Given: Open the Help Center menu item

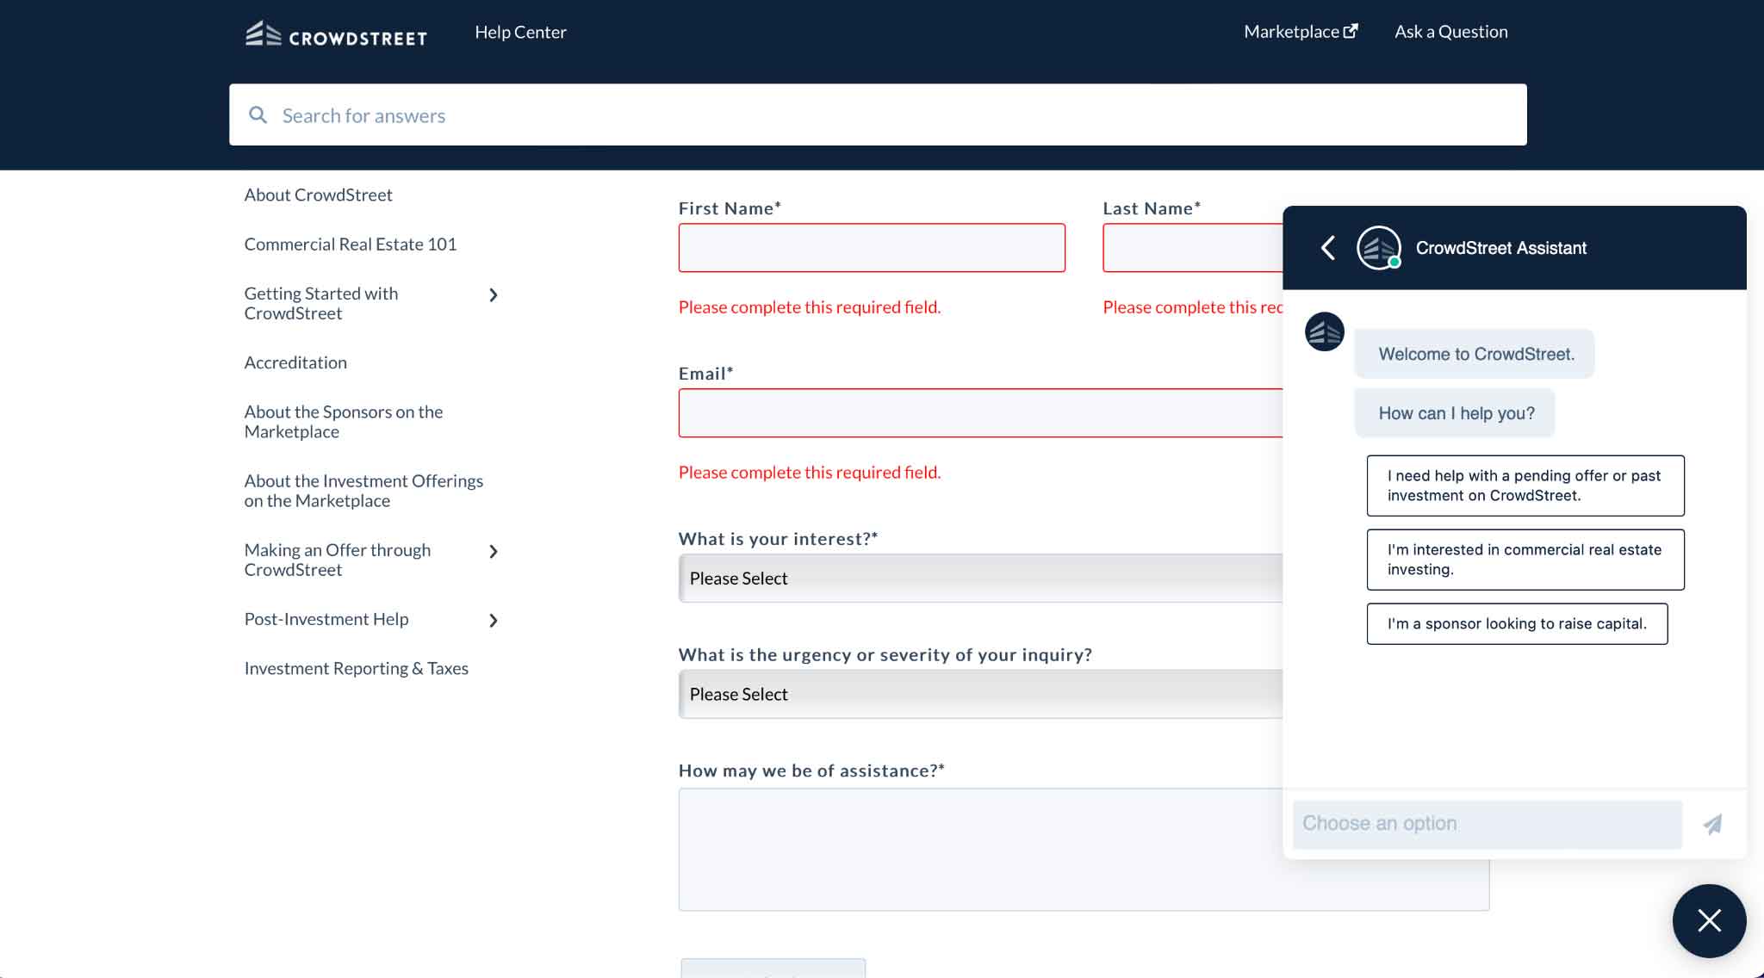Looking at the screenshot, I should point(520,32).
